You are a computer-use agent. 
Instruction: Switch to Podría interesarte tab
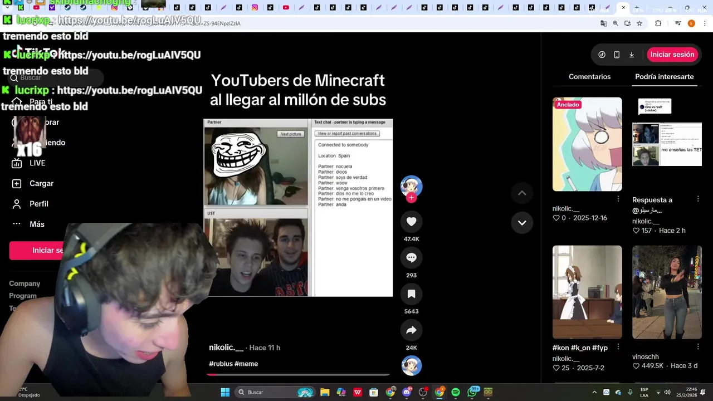(x=664, y=77)
